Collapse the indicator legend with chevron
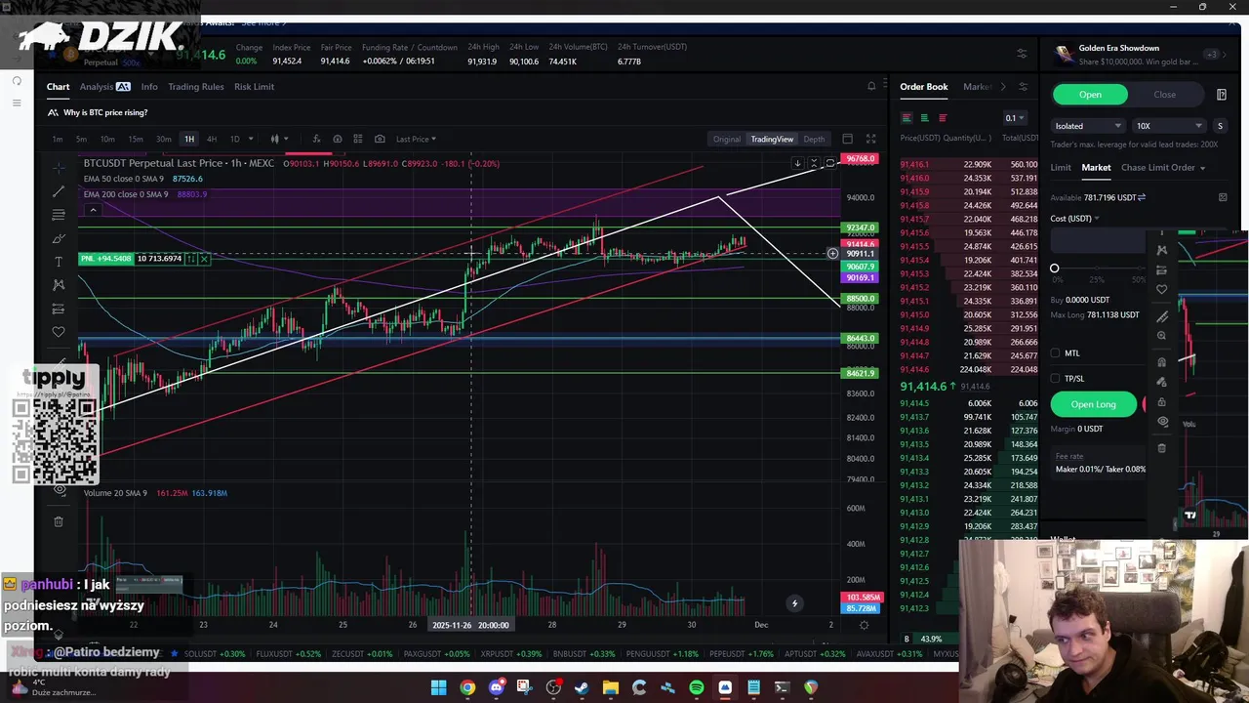 coord(93,210)
